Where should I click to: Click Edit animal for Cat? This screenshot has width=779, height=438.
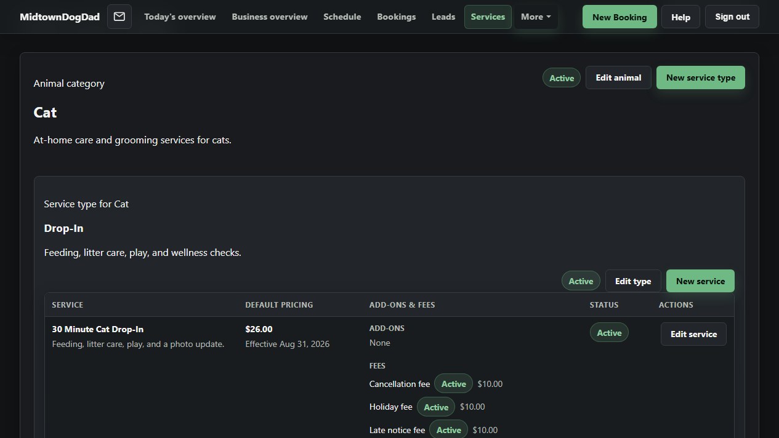(618, 78)
